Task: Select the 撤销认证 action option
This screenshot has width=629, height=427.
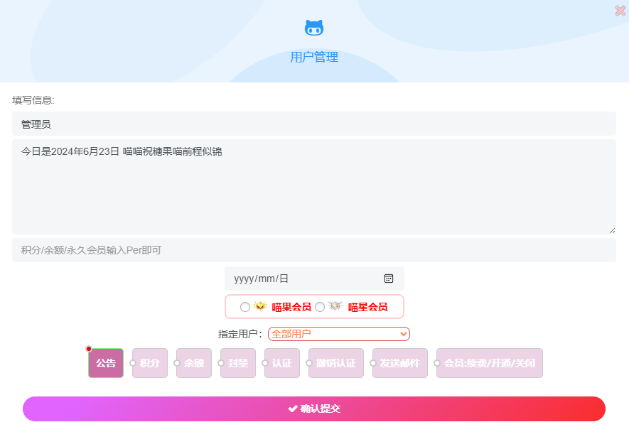Action: 336,363
